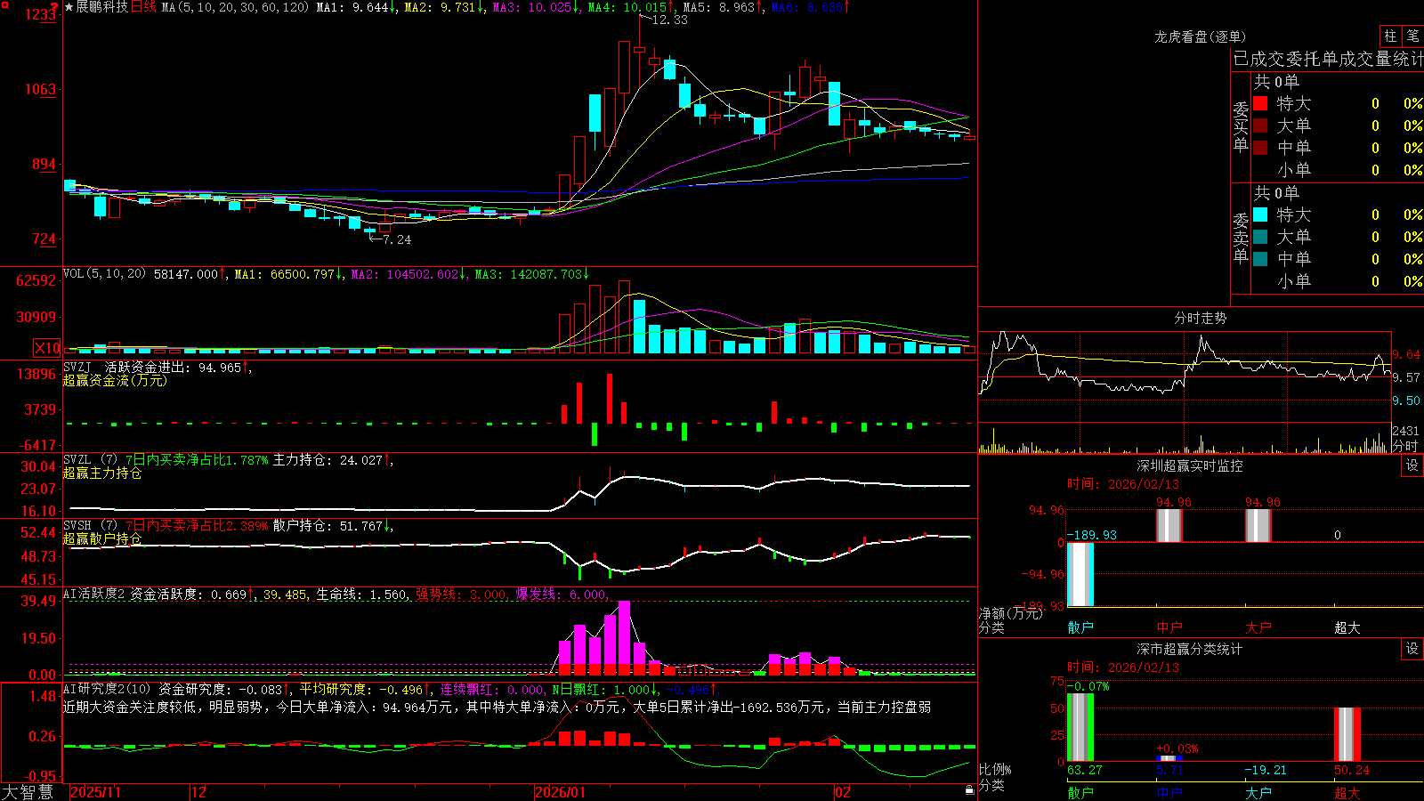
Task: Click the 分时走势 panel title
Action: pyautogui.click(x=1200, y=318)
